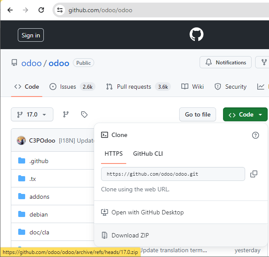Open the [I18N] Update commit message
Viewport: 269px width, 257px height.
[x=76, y=140]
